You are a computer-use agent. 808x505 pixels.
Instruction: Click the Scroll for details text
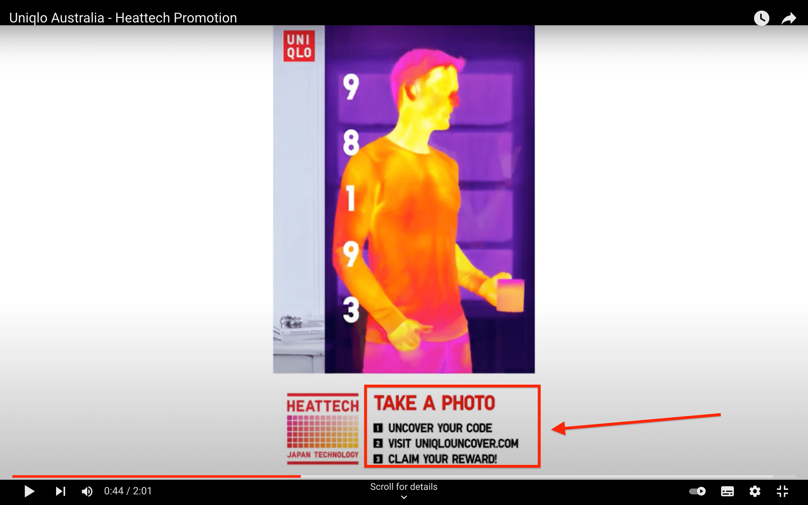coord(404,487)
